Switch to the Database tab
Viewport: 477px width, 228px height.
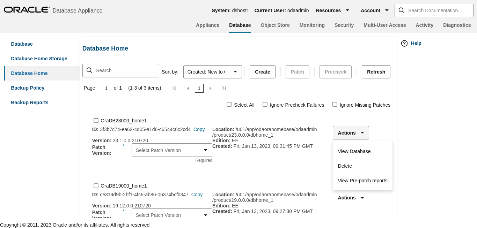pyautogui.click(x=240, y=25)
